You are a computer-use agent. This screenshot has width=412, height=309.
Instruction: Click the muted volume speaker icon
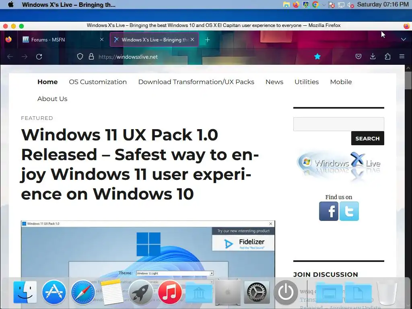click(x=350, y=5)
